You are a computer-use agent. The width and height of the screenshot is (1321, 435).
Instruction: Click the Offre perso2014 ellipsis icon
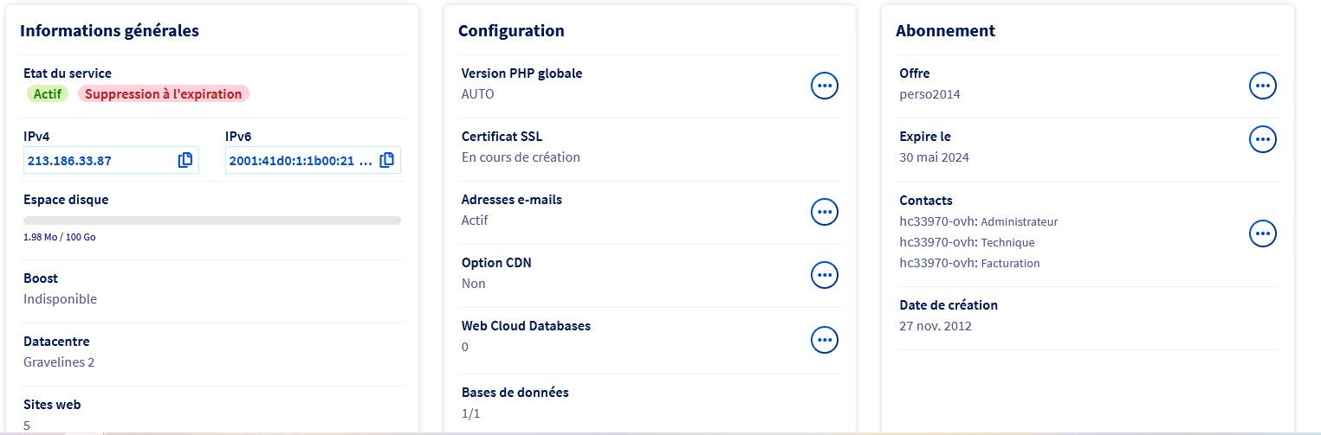[x=1262, y=86]
